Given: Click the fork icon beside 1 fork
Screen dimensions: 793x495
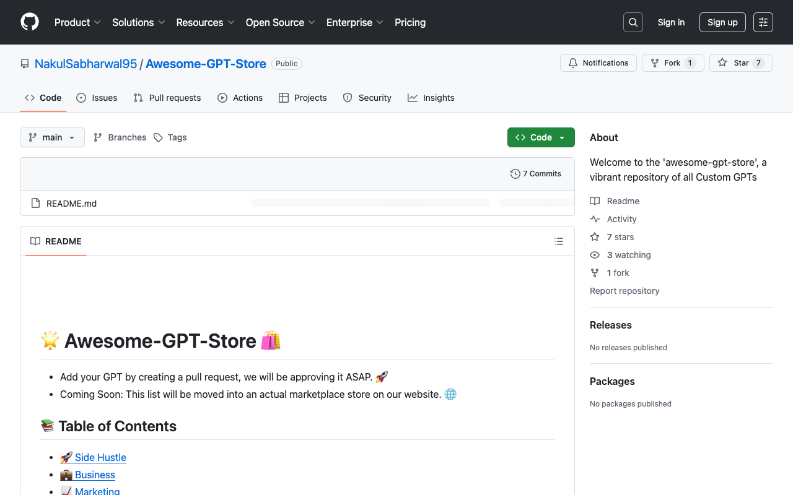Looking at the screenshot, I should pyautogui.click(x=595, y=273).
